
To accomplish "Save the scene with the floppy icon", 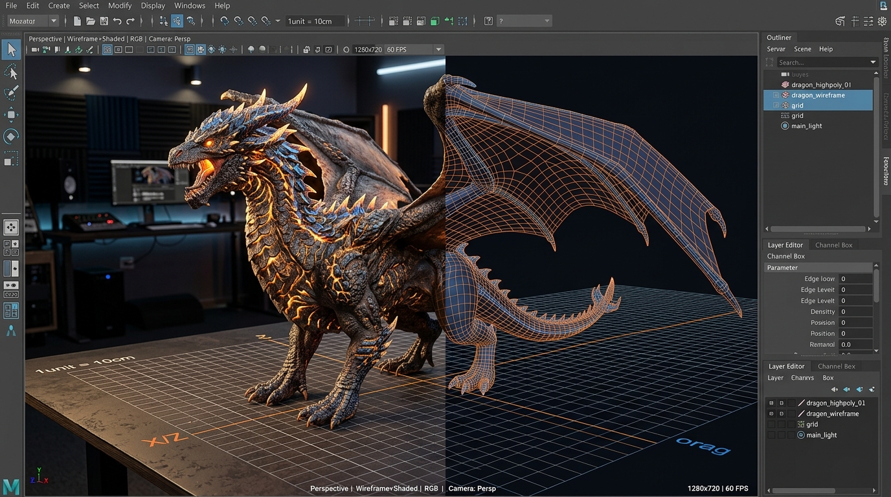I will pyautogui.click(x=104, y=21).
